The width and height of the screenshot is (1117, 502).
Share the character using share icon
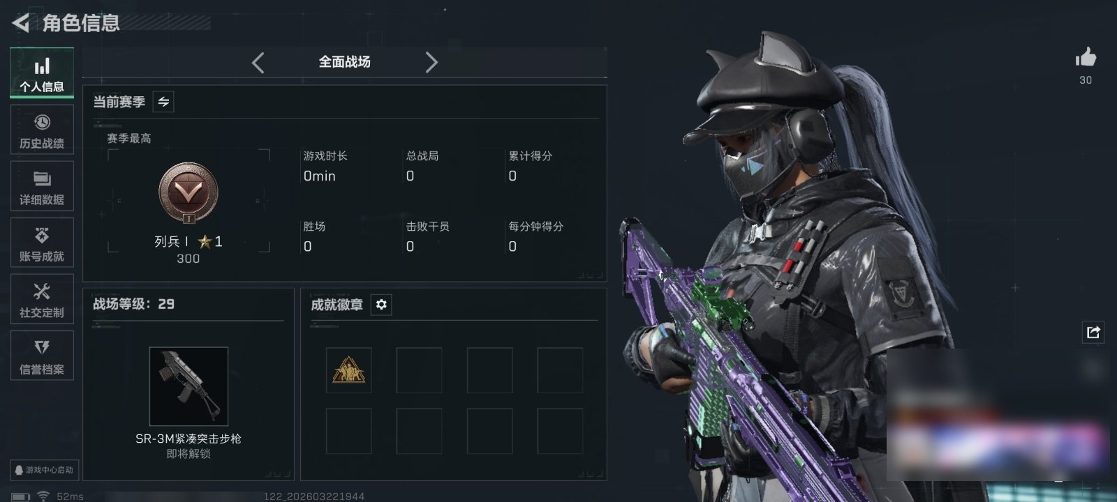pyautogui.click(x=1093, y=332)
